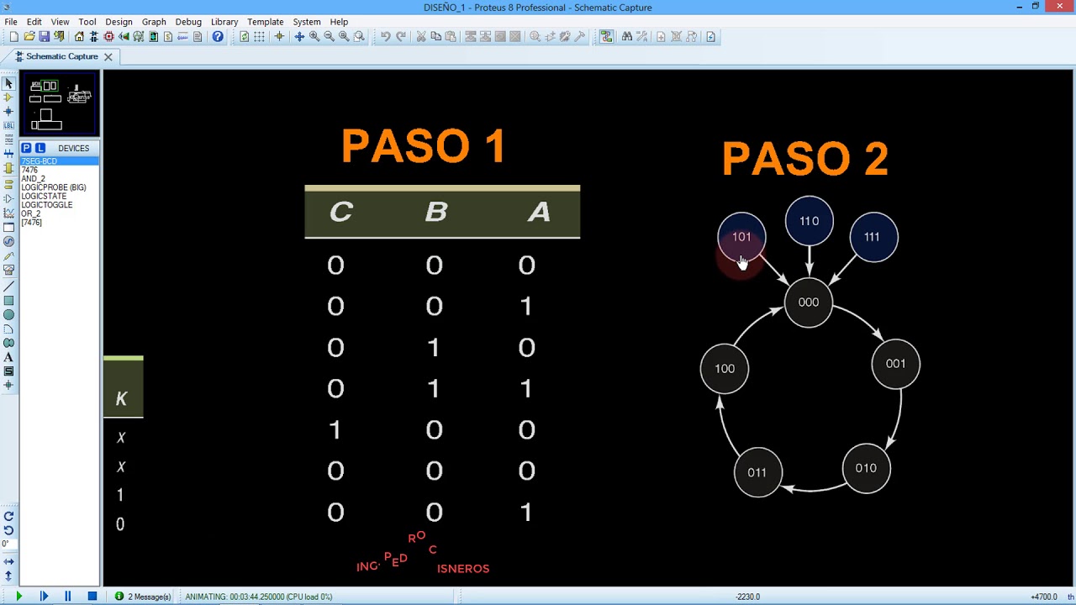The image size is (1076, 605).
Task: Click the Step simulation button
Action: [44, 597]
